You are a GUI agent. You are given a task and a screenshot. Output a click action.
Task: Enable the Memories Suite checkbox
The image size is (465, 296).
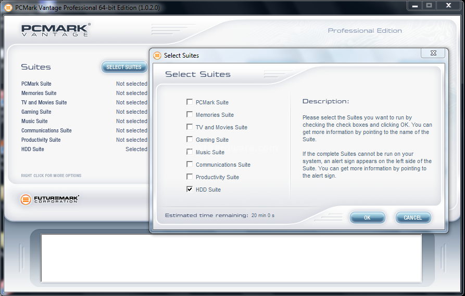click(190, 114)
